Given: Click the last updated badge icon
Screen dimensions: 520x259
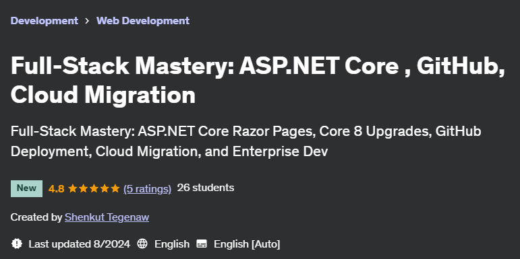Looking at the screenshot, I should 17,244.
